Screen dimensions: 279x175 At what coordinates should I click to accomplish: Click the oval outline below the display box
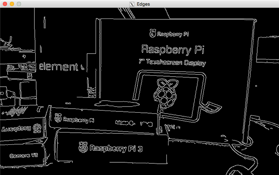117,104
